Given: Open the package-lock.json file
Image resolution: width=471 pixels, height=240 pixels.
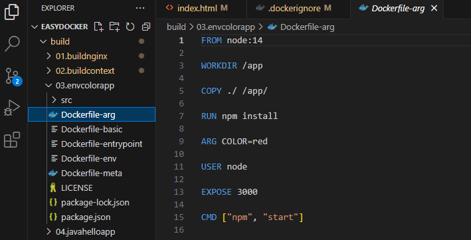Looking at the screenshot, I should click(92, 202).
